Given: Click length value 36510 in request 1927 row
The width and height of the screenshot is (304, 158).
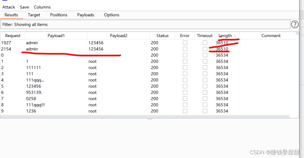Looking at the screenshot, I should click(x=222, y=43).
